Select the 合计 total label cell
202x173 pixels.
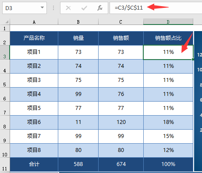pyautogui.click(x=34, y=164)
